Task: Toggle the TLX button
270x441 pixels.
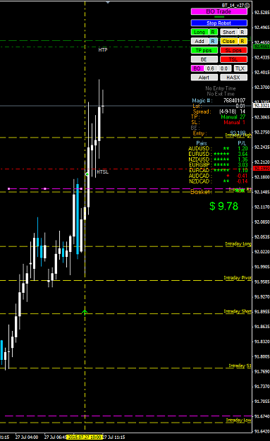Action: click(x=240, y=68)
